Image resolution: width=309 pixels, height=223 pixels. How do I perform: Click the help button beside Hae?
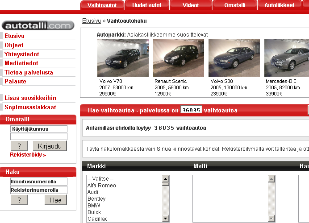pyautogui.click(x=19, y=200)
